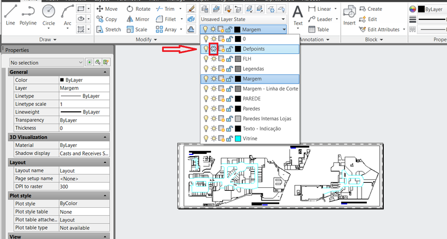This screenshot has height=239, width=447.
Task: Collapse the 3D Visualization section
Action: (105, 137)
